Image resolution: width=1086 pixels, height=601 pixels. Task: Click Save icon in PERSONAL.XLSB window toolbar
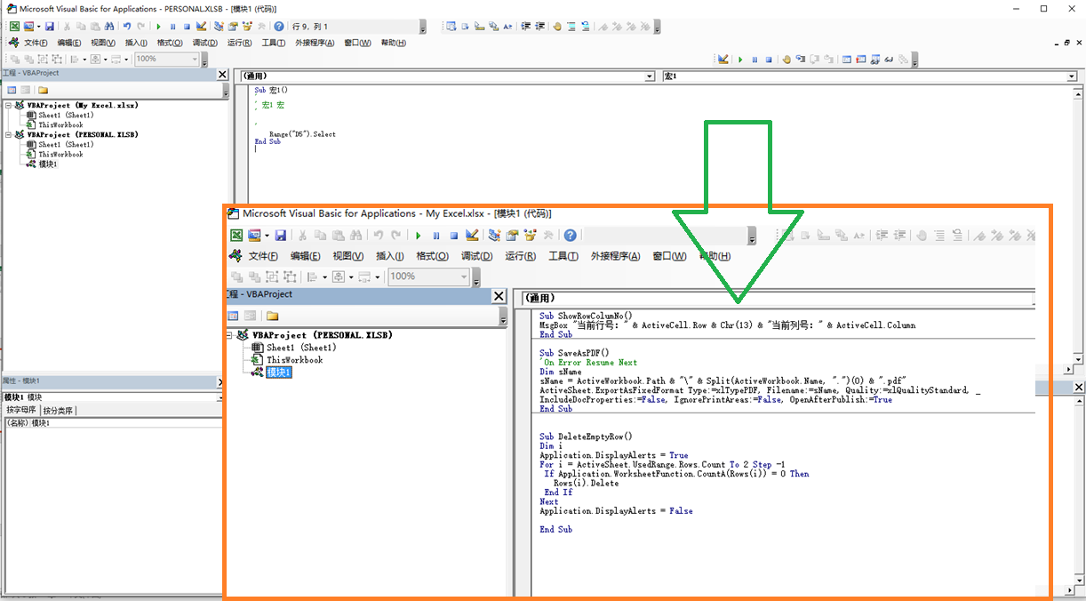[x=49, y=27]
